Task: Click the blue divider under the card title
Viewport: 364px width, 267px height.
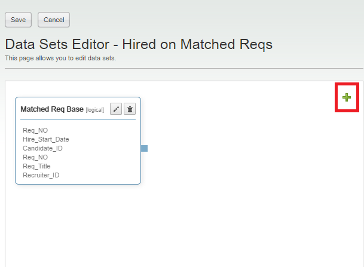Action: tap(78, 120)
